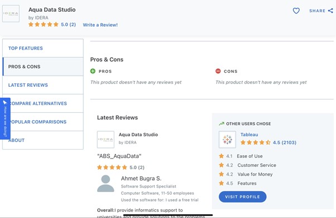
Task: Open the 'How are we doing?' feedback tab
Action: [x=5, y=118]
